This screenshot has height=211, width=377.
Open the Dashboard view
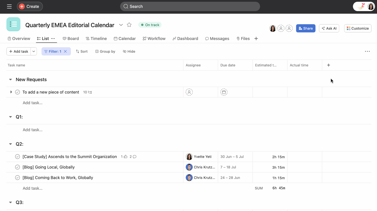174,38
